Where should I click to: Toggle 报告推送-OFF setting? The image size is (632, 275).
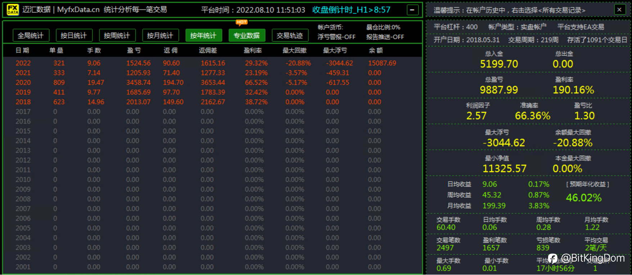click(385, 37)
